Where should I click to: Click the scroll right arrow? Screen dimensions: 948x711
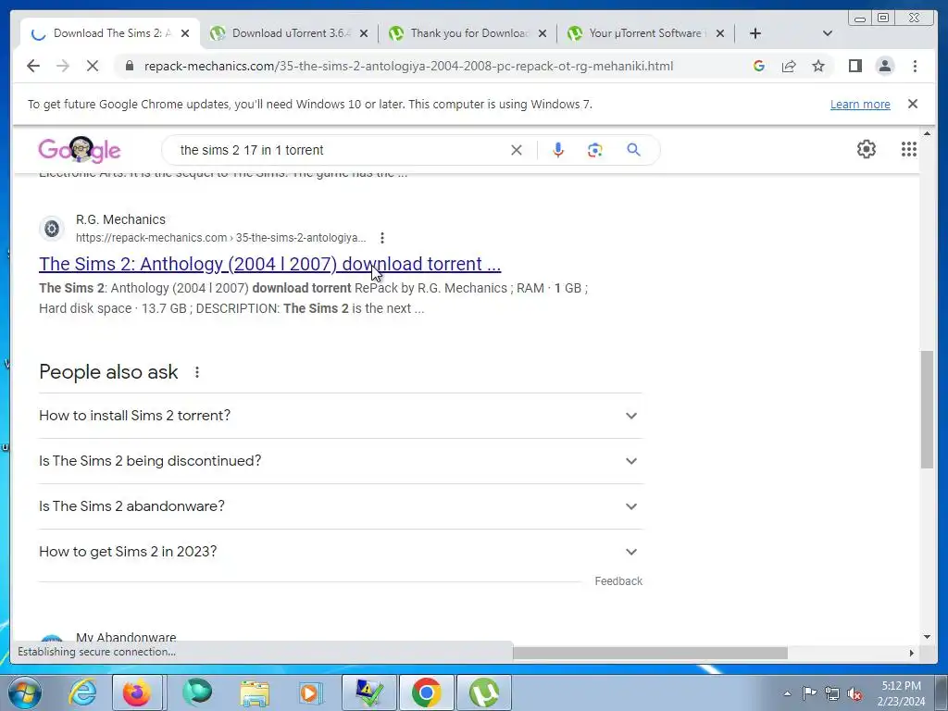click(912, 653)
